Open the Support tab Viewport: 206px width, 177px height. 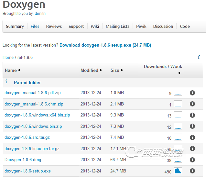pyautogui.click(x=76, y=27)
